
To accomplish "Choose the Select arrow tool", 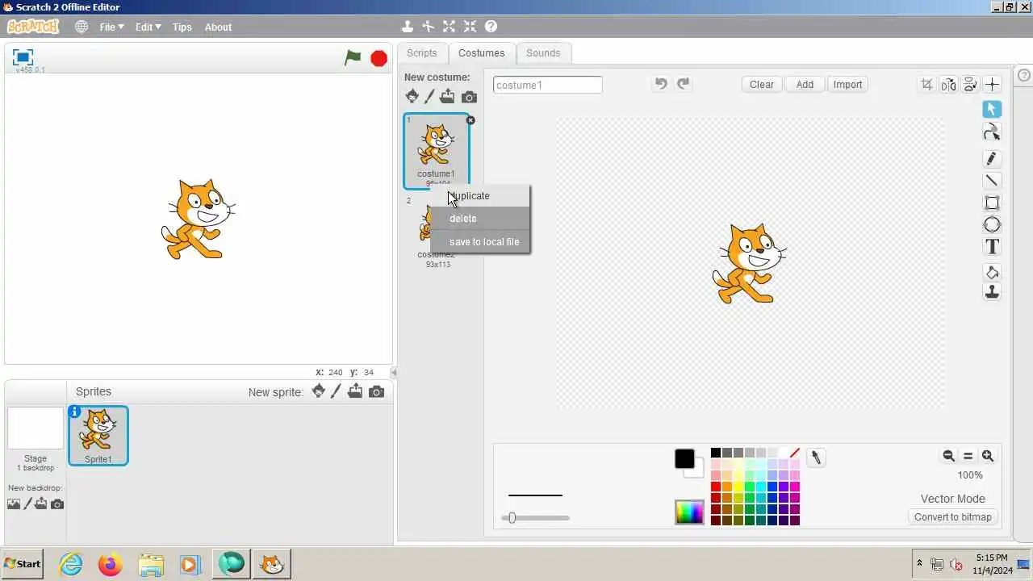I will pyautogui.click(x=992, y=109).
